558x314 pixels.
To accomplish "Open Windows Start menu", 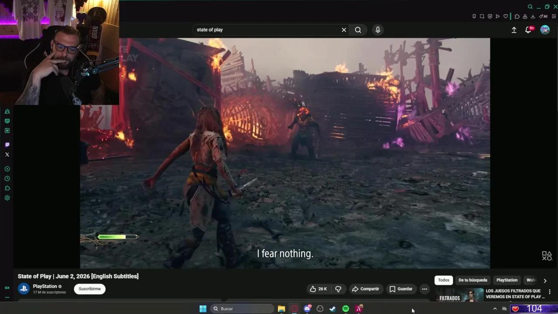I will [203, 309].
